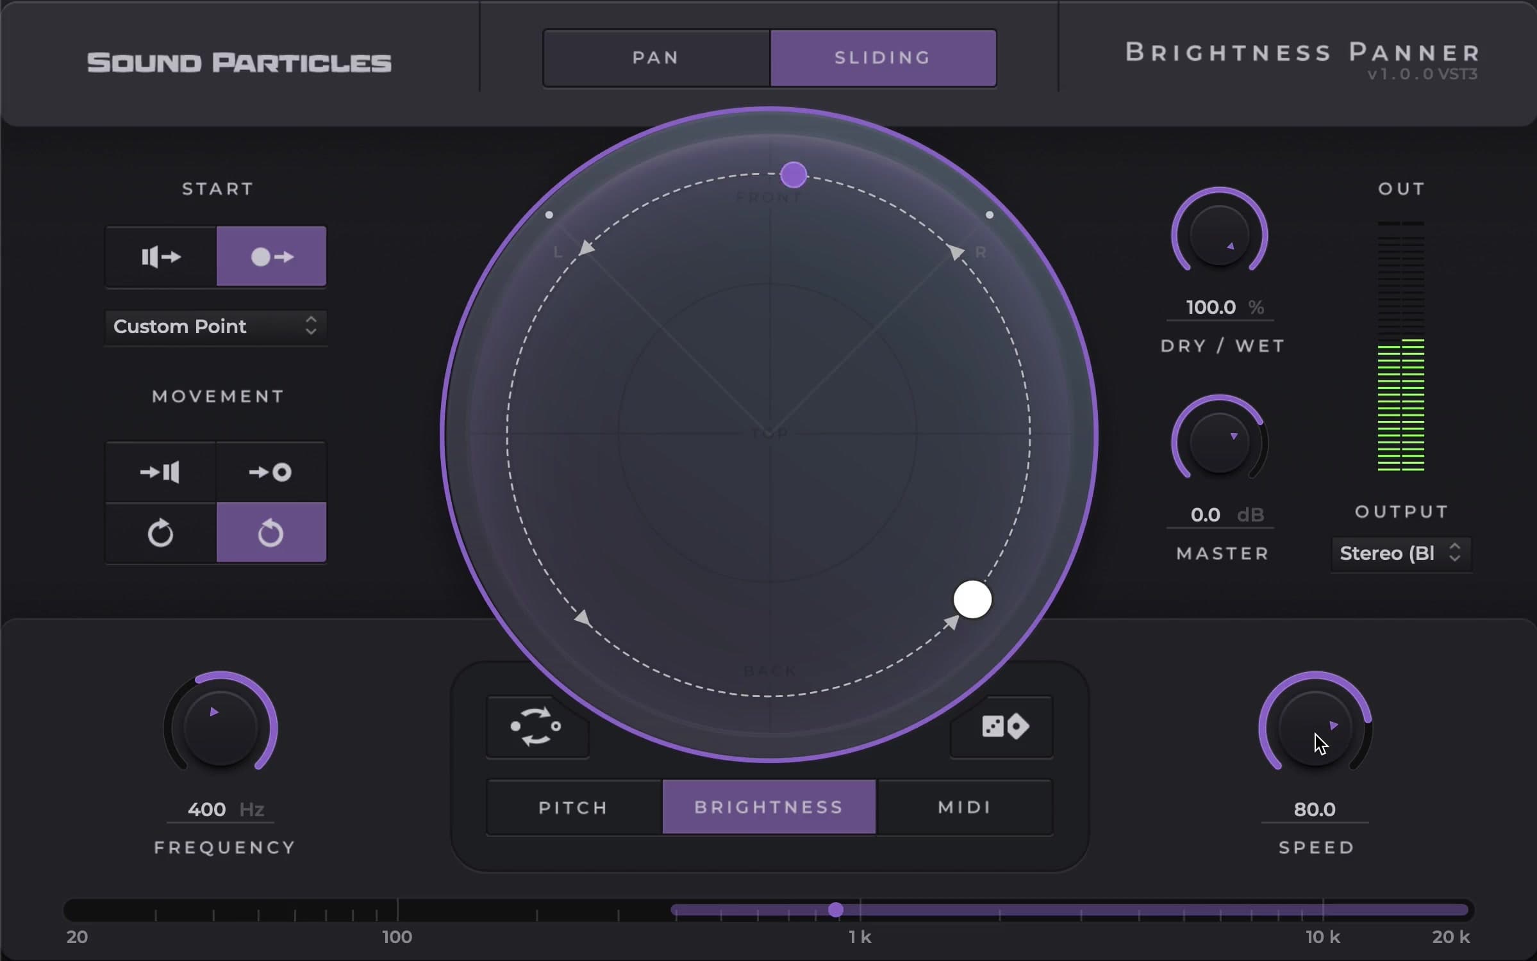This screenshot has width=1537, height=961.
Task: Click the 10 k label on frequency scale
Action: pos(1323,937)
